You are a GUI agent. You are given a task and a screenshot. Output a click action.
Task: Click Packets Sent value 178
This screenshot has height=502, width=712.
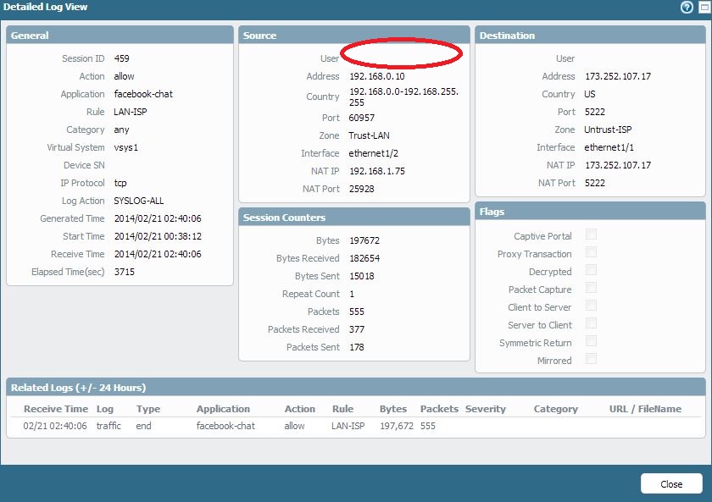coord(357,347)
